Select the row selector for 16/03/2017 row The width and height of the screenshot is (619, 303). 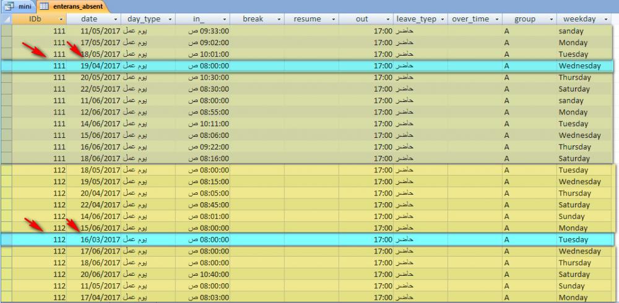click(6, 239)
